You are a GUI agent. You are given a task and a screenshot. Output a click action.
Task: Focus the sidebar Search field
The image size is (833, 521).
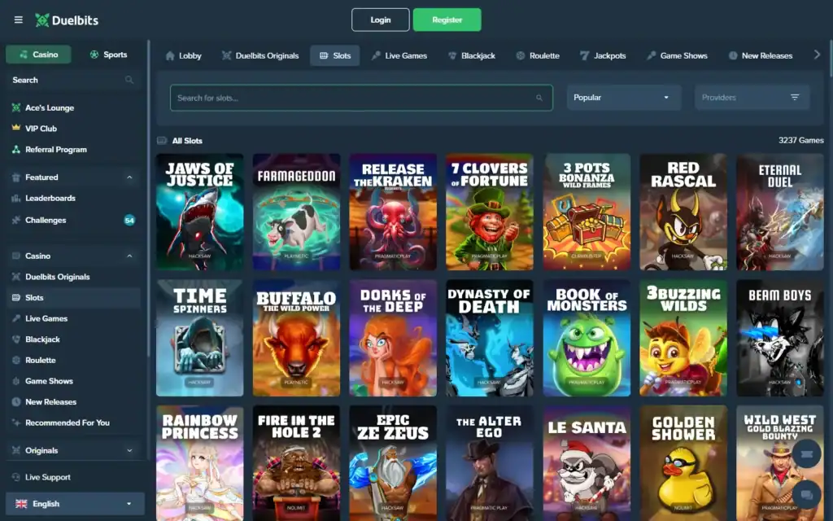point(73,80)
